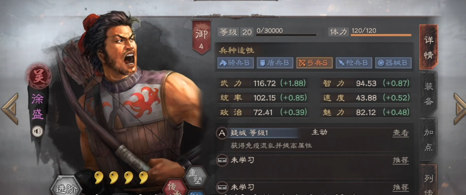466x195 pixels.
Task: Switch to the 装备 tab
Action: (428, 94)
